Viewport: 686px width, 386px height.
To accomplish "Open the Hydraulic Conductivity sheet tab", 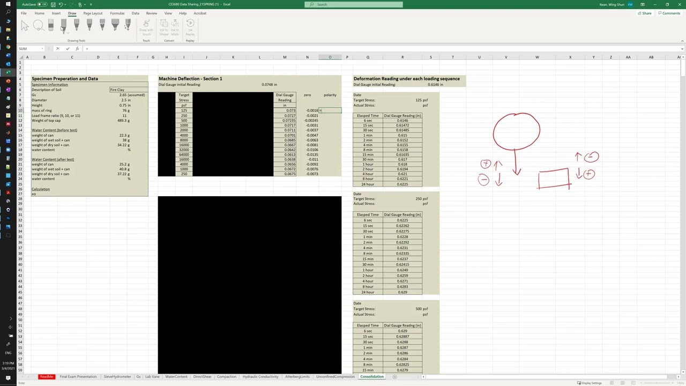I will [260, 377].
